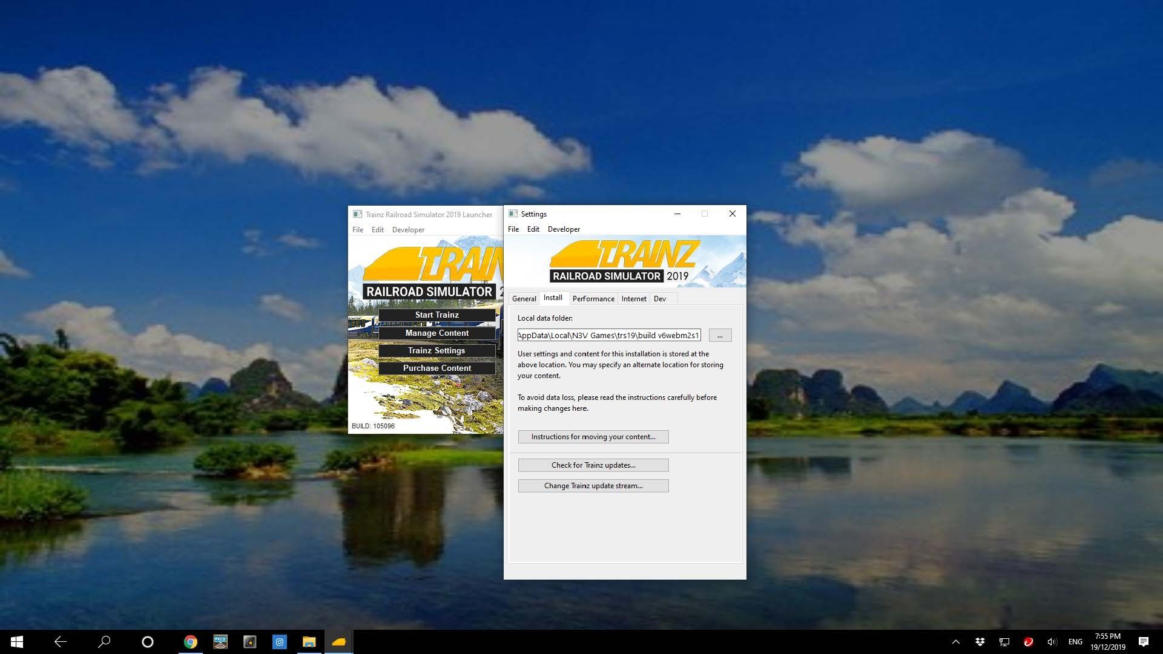Click the Trainz taskbar icon
Screen dimensions: 1163x654
[339, 642]
